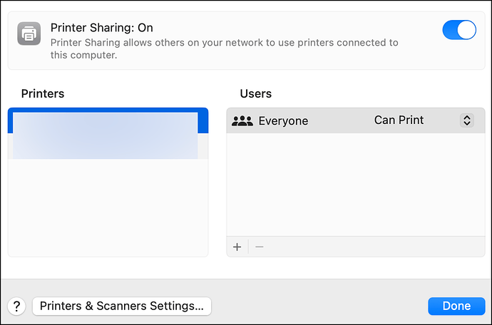Click the Can Print permission text
Image resolution: width=492 pixels, height=325 pixels.
399,120
